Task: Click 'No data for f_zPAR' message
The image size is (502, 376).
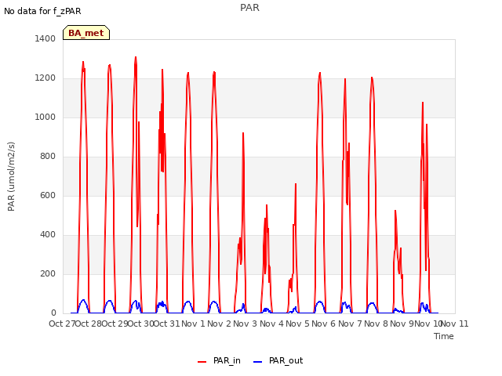Action: [42, 11]
